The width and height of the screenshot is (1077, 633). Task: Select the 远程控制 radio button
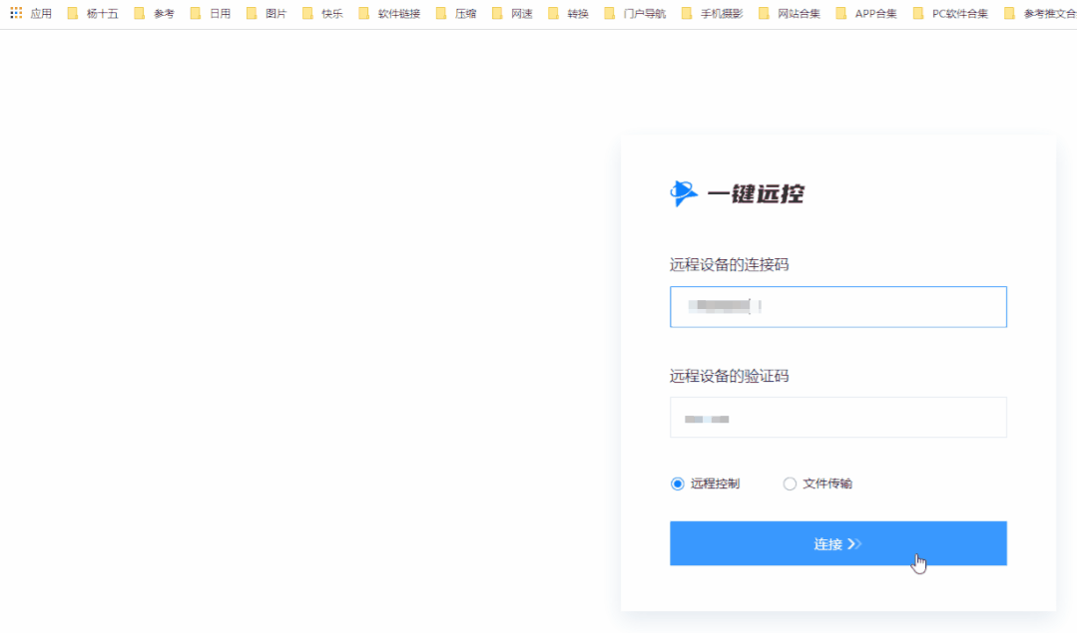[x=677, y=483]
